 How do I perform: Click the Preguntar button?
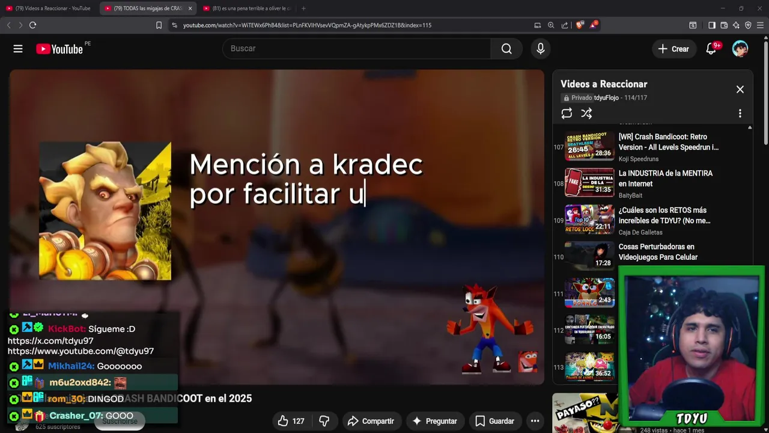pyautogui.click(x=434, y=421)
